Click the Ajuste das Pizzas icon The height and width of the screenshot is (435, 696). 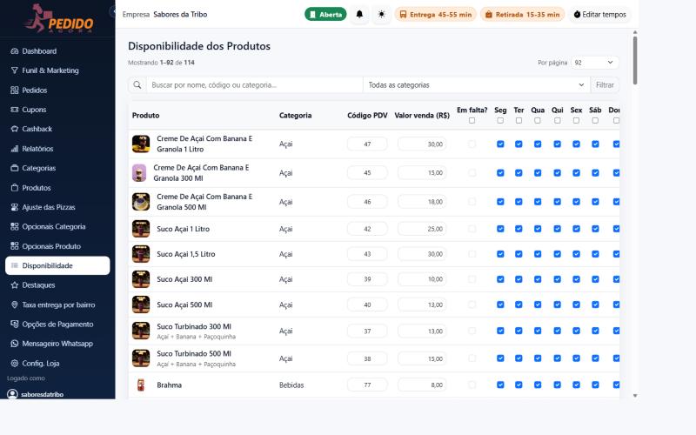14,207
